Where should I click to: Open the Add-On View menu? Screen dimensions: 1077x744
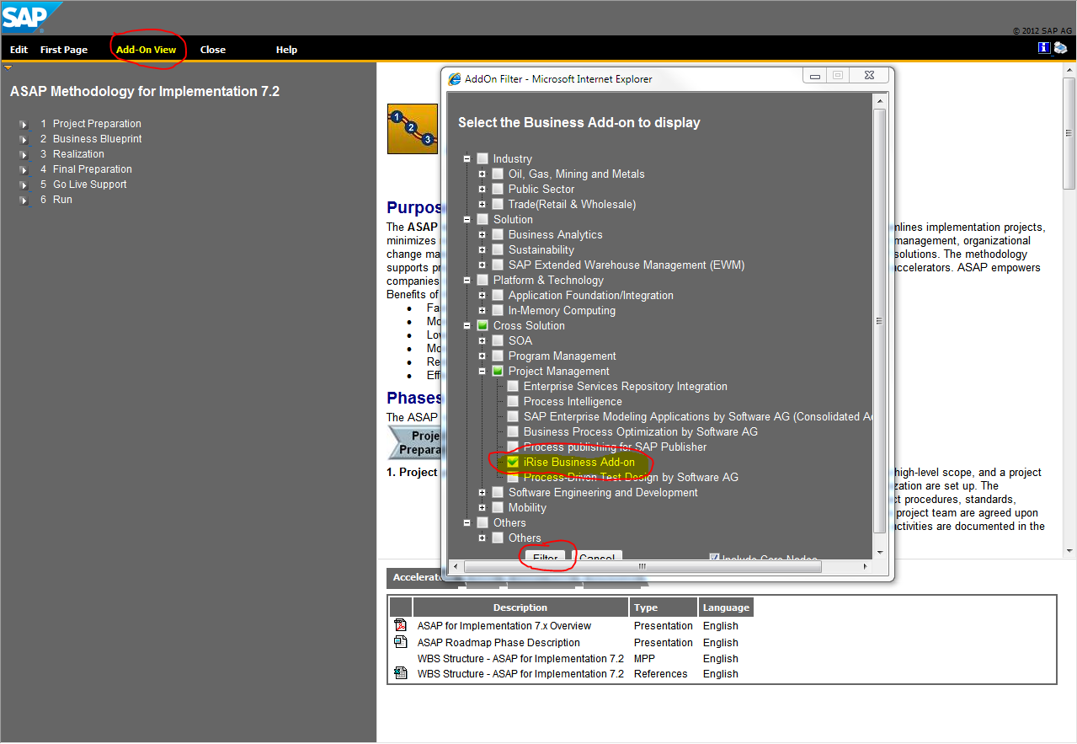[147, 49]
